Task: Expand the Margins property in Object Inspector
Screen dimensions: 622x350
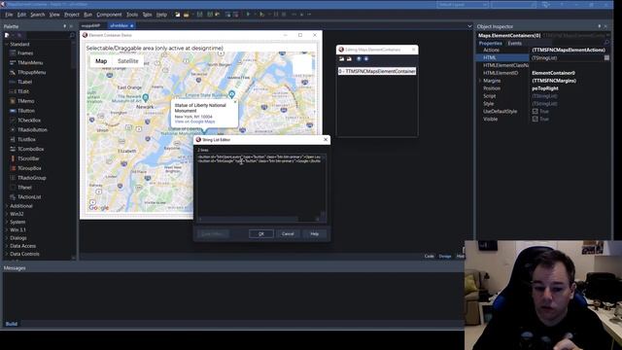Action: (x=480, y=81)
